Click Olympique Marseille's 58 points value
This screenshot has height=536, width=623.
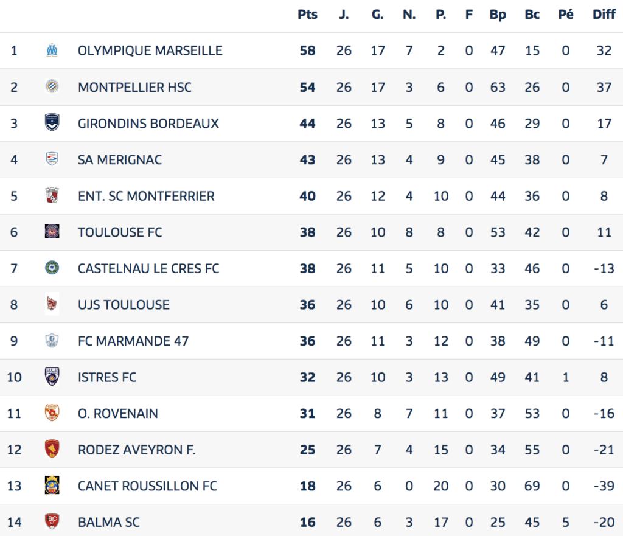point(307,50)
